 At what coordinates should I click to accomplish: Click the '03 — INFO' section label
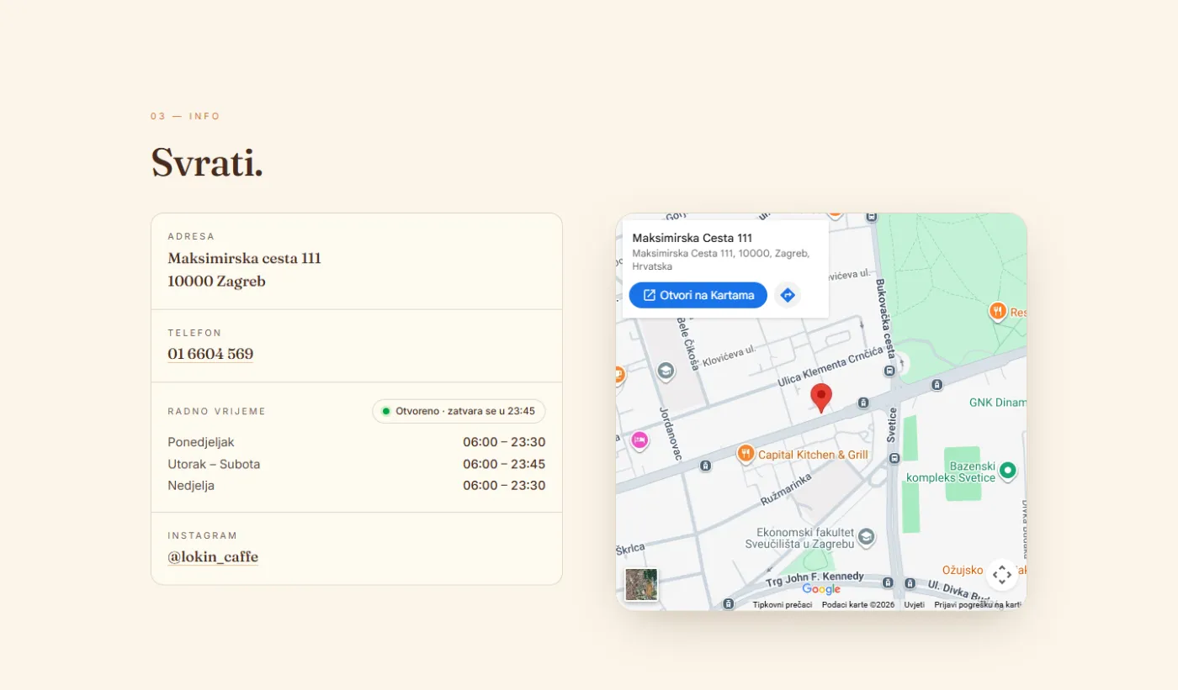click(185, 116)
